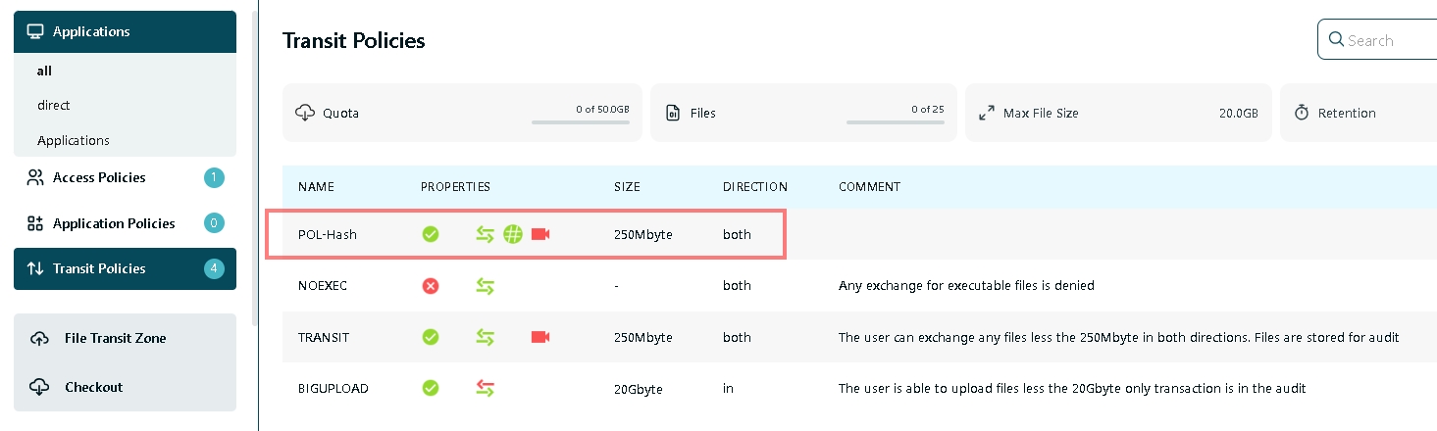Toggle green check status for BIGUPLOAD policy
The height and width of the screenshot is (431, 1437).
pyautogui.click(x=430, y=388)
